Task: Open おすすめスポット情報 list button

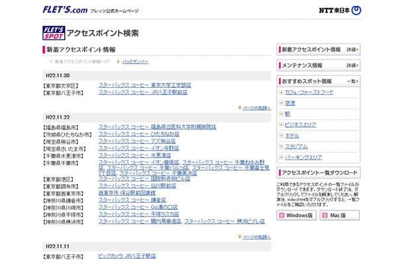Action: tap(352, 81)
